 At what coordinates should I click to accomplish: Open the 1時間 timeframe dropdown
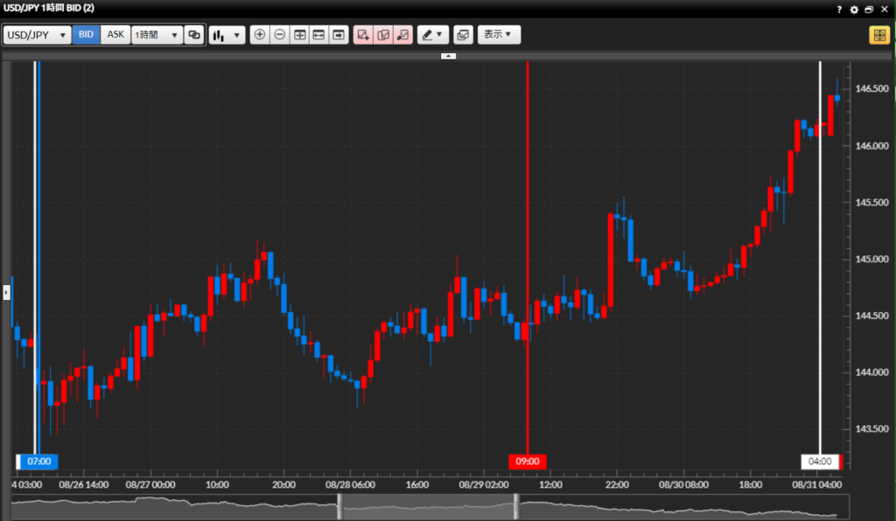tap(157, 35)
